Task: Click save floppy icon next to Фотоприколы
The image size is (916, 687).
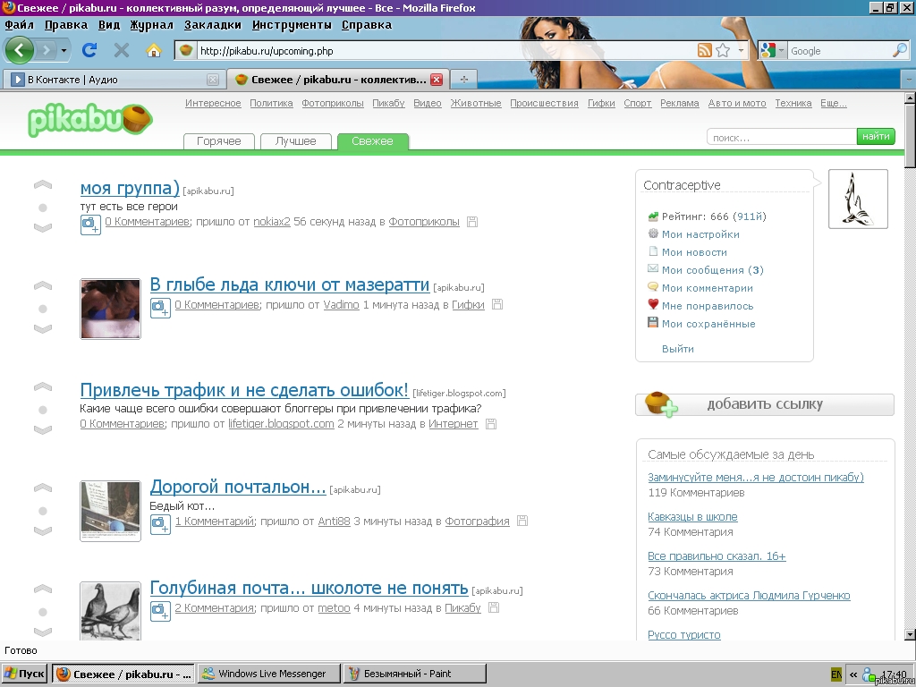Action: [x=472, y=222]
